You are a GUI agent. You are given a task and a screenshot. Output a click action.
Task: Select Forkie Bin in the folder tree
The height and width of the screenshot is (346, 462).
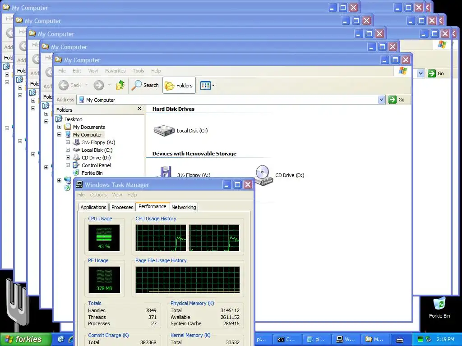pyautogui.click(x=92, y=173)
